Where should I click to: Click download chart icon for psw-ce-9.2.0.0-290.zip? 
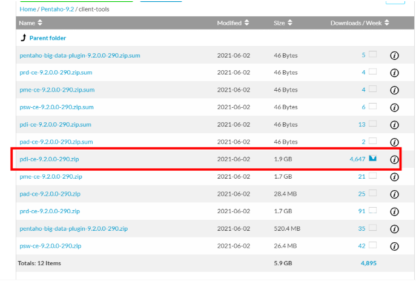372,245
